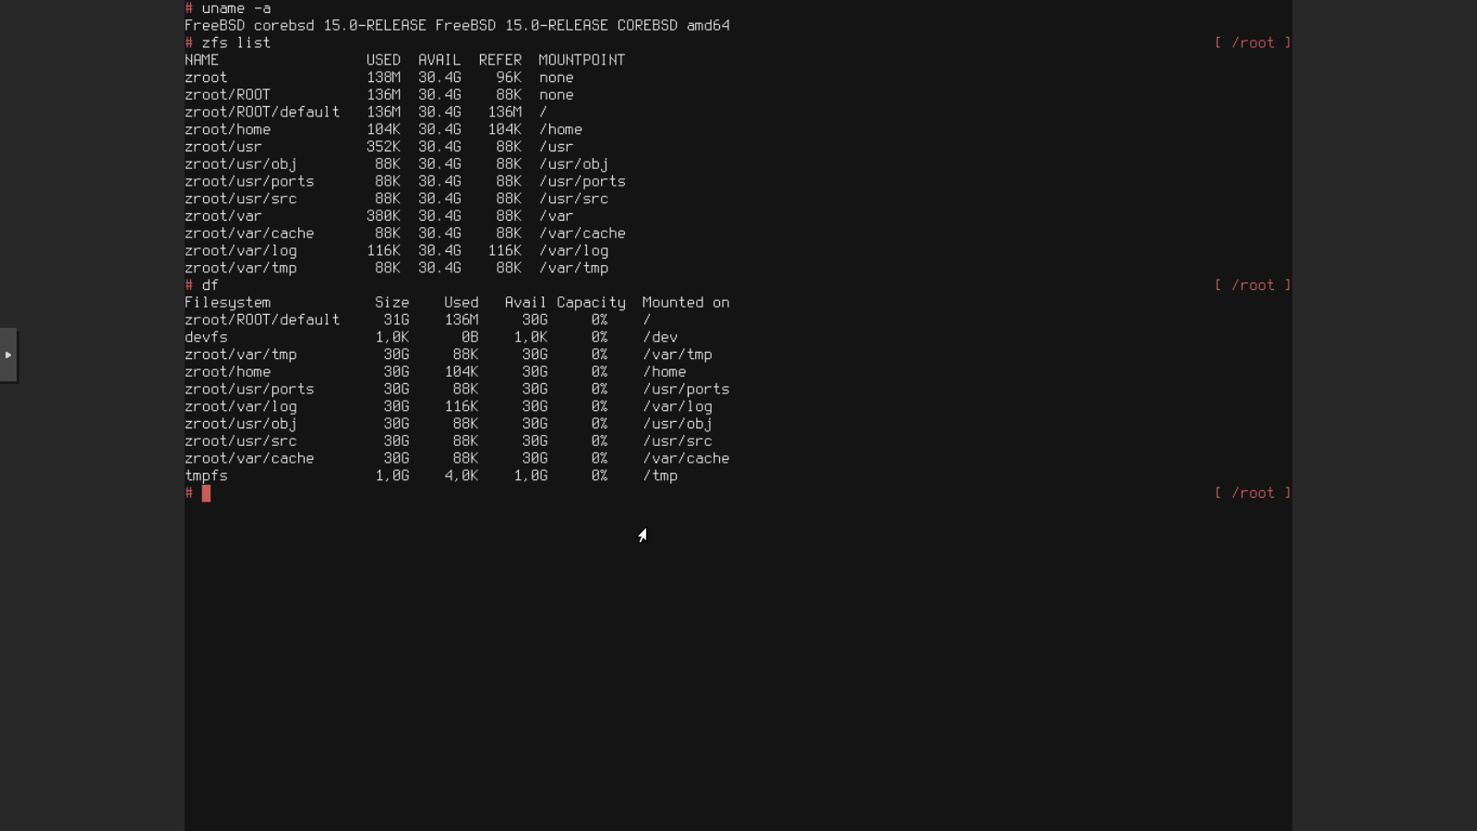Select the FreeBSD 15.0-RELEASE output line
Screen dimensions: 1477x831
pos(458,25)
